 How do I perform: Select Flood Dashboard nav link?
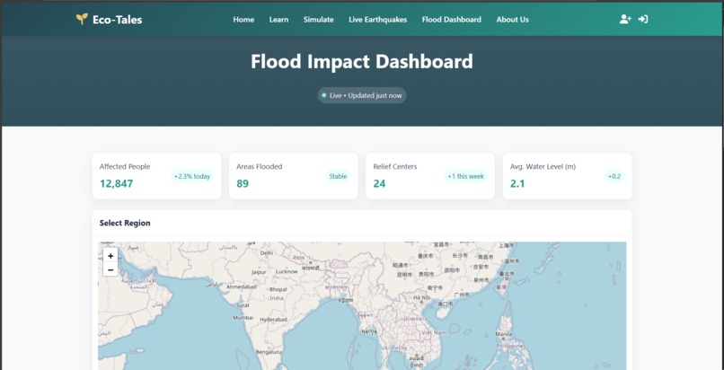coord(452,20)
